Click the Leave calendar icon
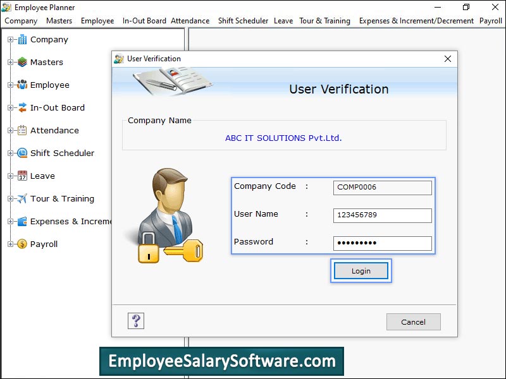506x379 pixels. 22,176
